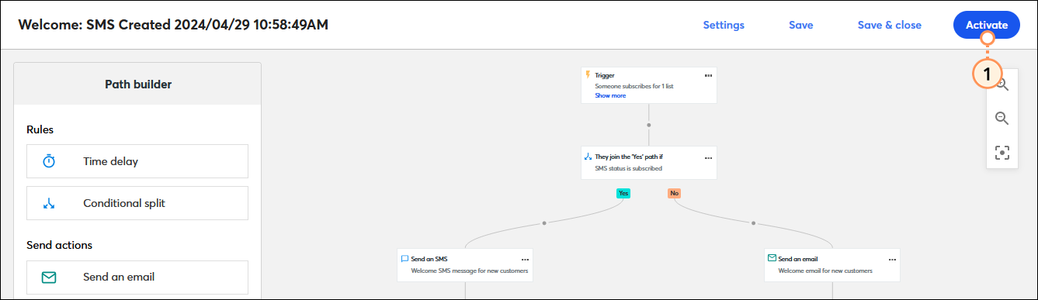Click the 'Welcome email for new customers' text
1038x300 pixels.
tap(825, 271)
